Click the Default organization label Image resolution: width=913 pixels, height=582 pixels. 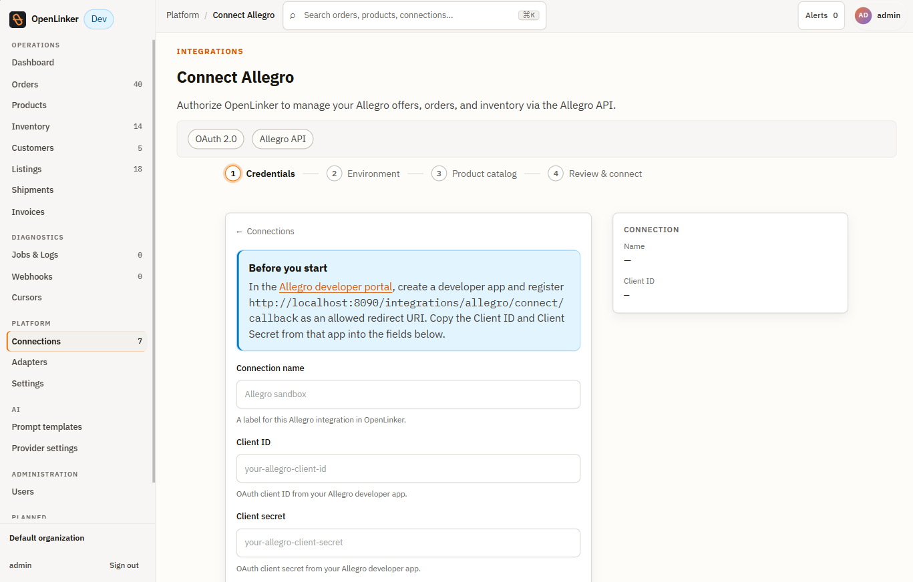[47, 538]
